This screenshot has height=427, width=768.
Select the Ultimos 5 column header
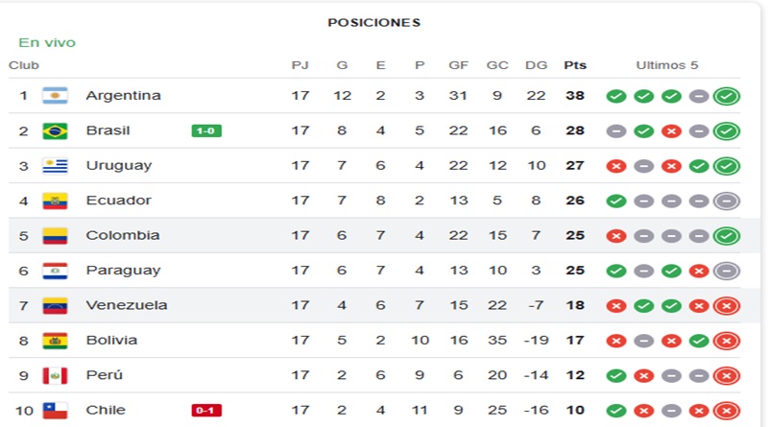(x=667, y=65)
